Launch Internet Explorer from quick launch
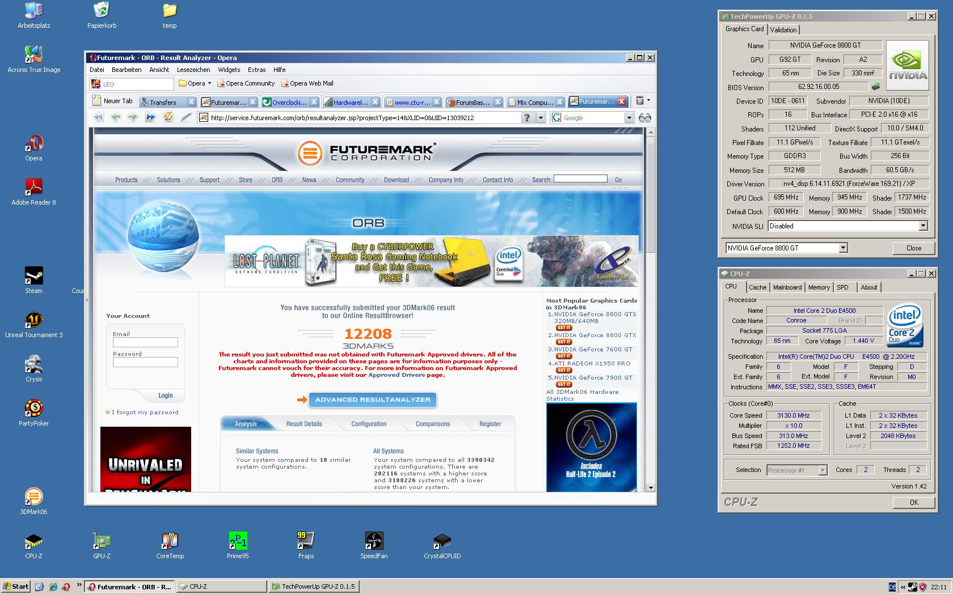The image size is (953, 595). click(53, 586)
